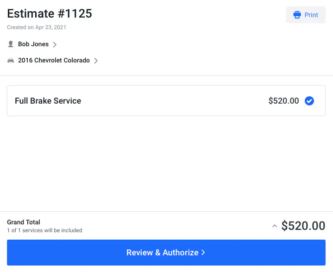
Task: Expand the Grand Total breakdown caret
Action: pyautogui.click(x=274, y=226)
